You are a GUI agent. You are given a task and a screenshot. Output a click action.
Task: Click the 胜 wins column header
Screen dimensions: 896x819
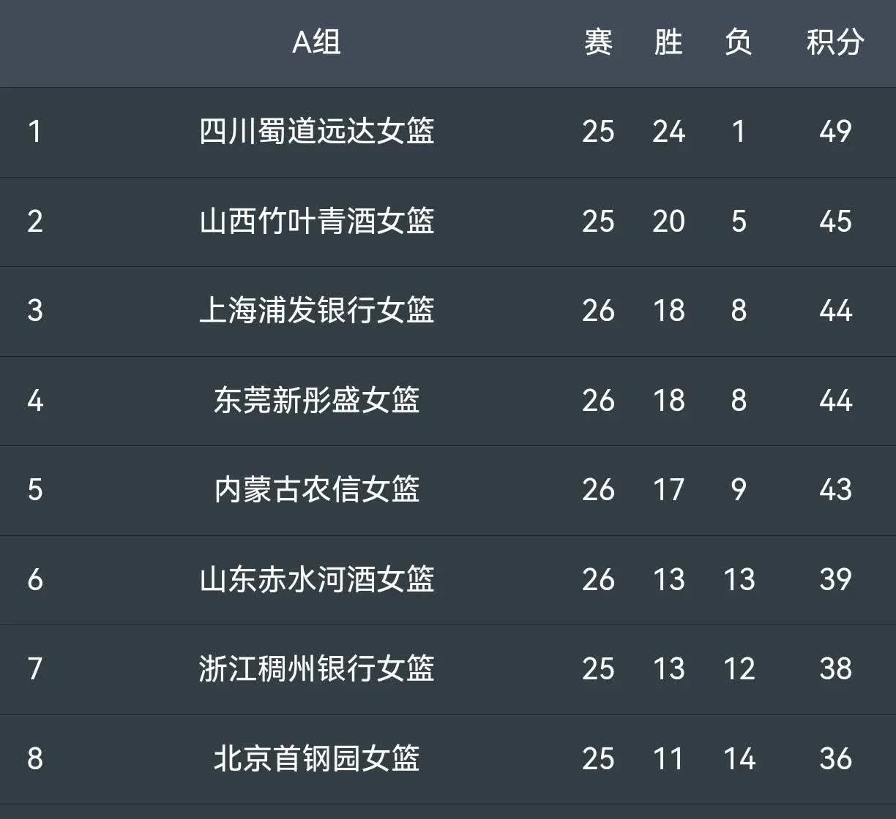coord(668,42)
